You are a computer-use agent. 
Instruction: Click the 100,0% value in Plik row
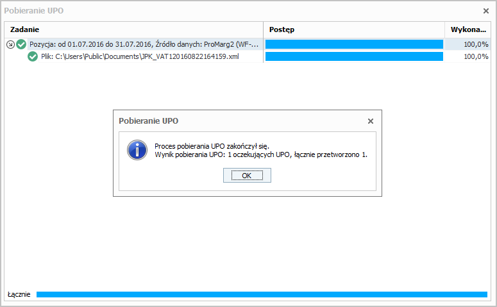pyautogui.click(x=475, y=56)
